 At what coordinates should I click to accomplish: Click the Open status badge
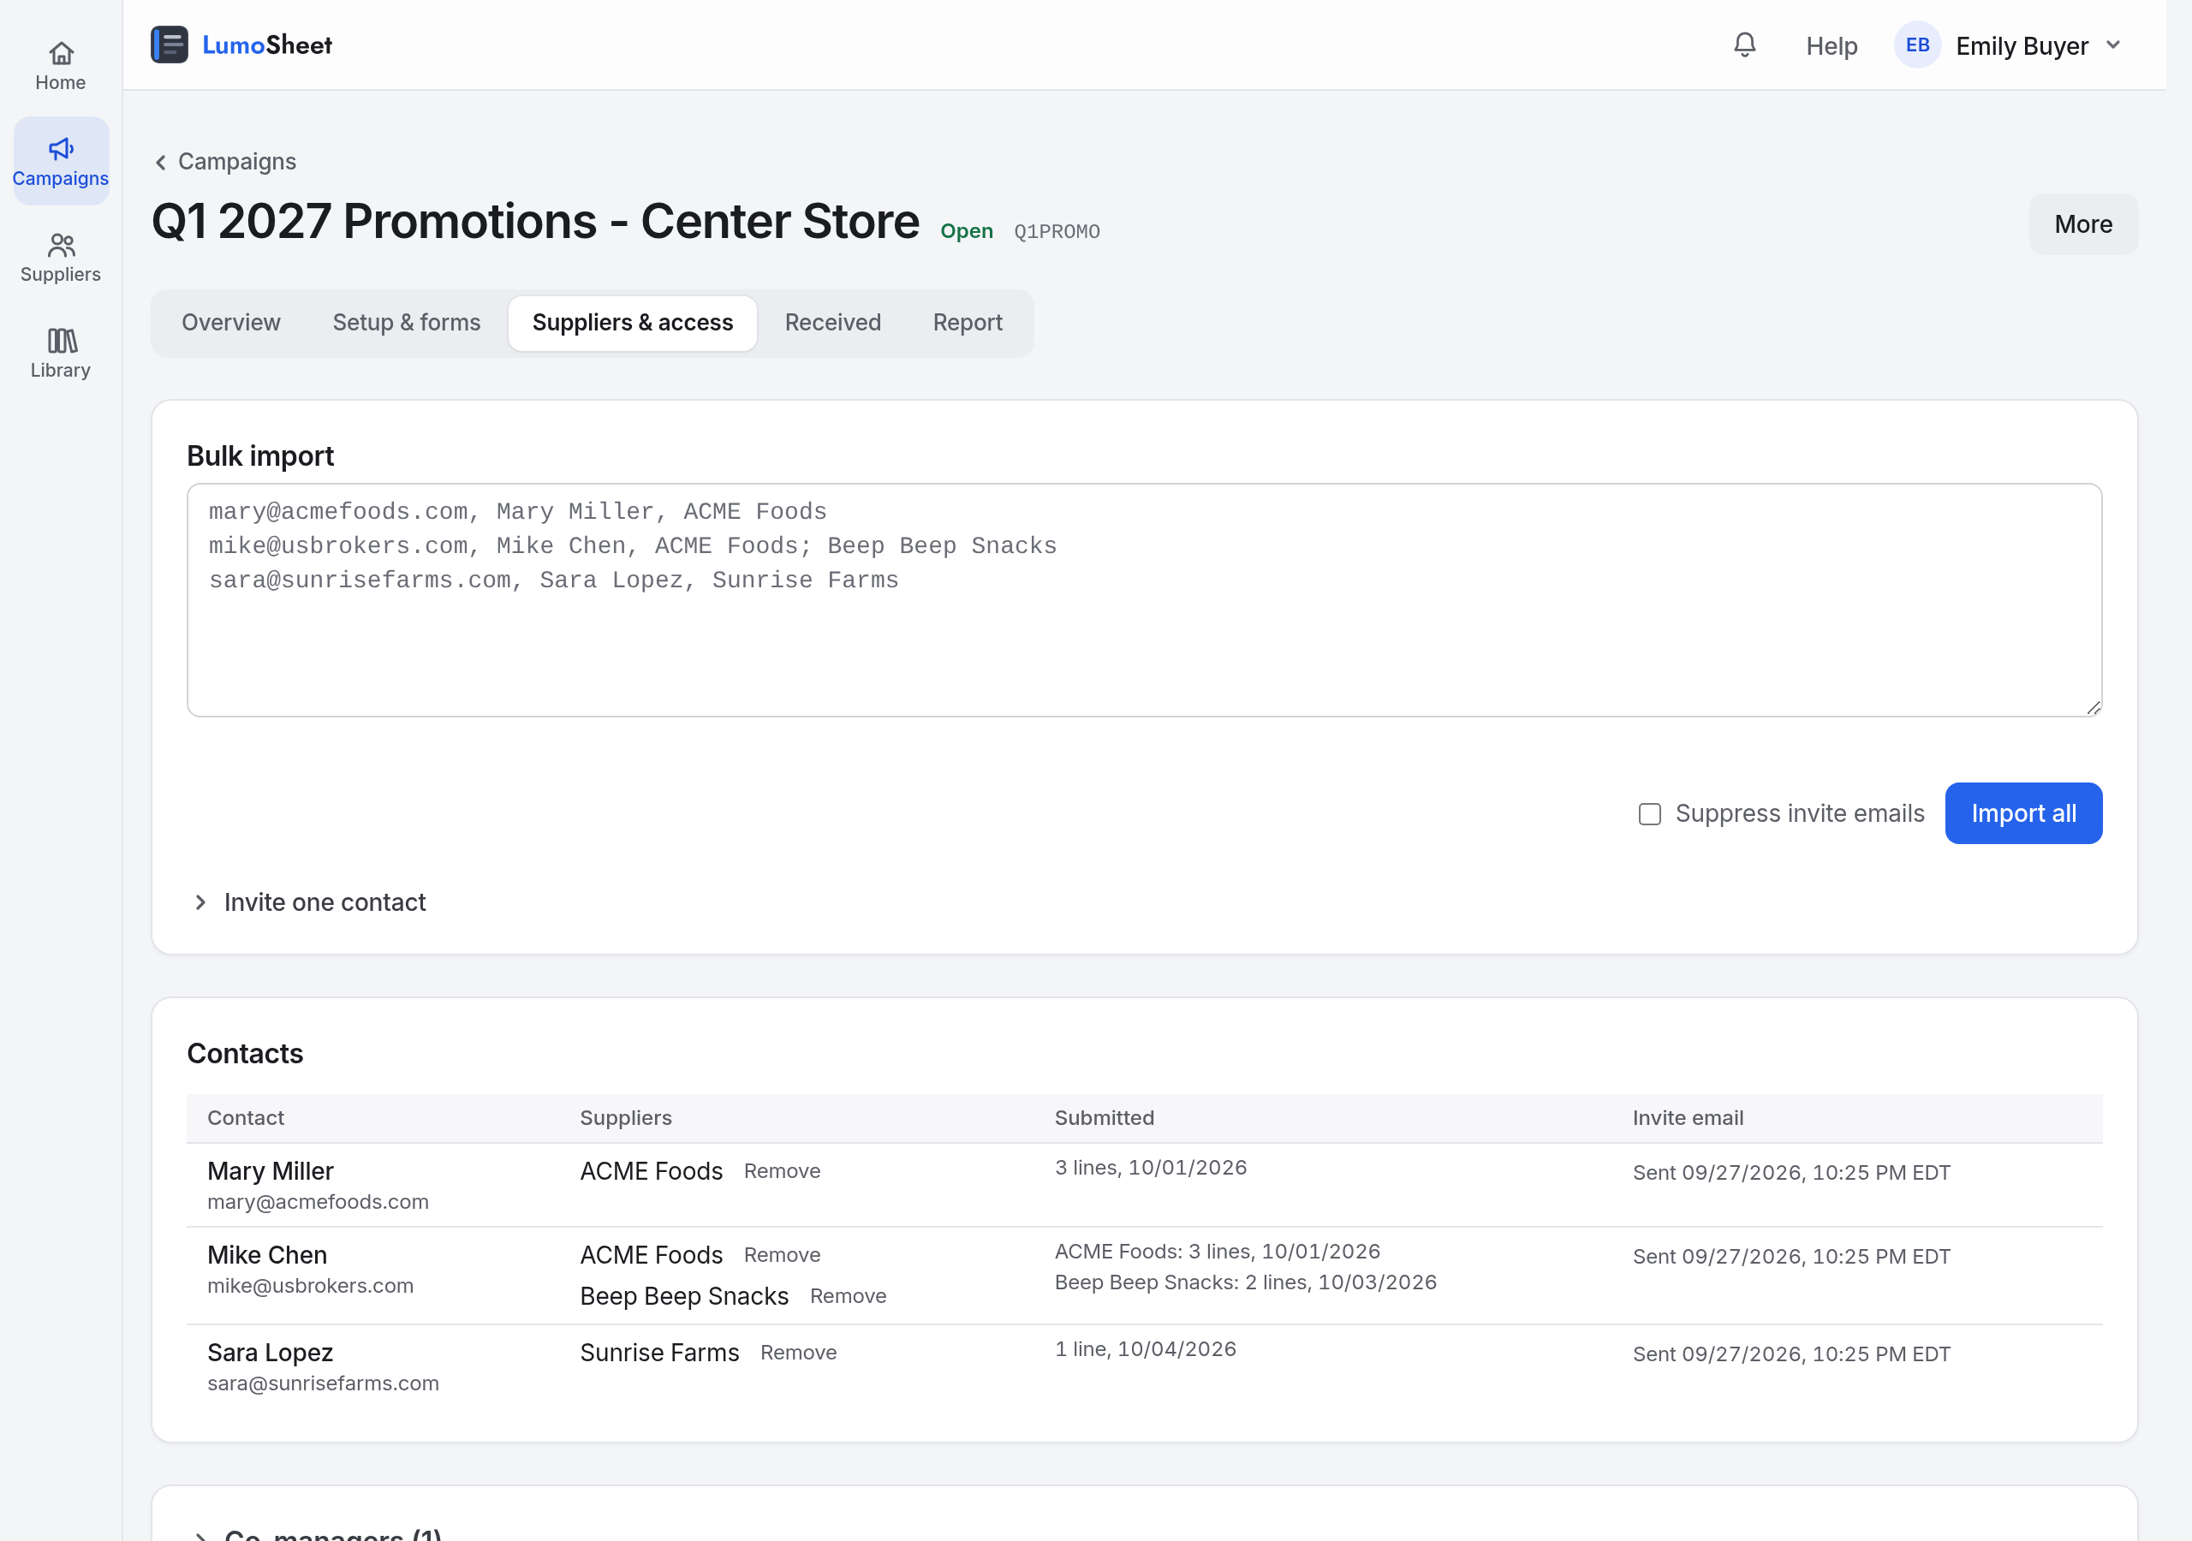point(966,231)
